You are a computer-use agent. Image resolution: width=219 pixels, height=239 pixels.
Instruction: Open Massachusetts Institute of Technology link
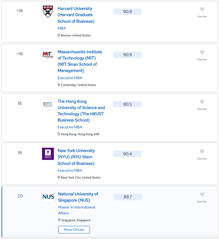[x=80, y=61]
